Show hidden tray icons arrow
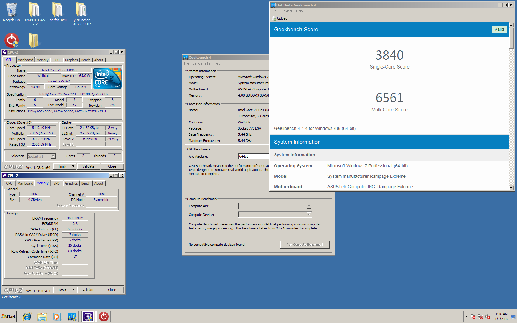517x323 pixels. click(466, 316)
